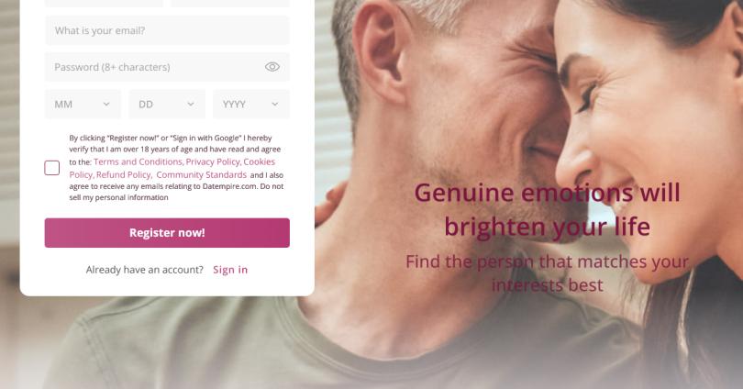The width and height of the screenshot is (743, 389).
Task: Click the month dropdown chevron arrow
Action: point(106,104)
